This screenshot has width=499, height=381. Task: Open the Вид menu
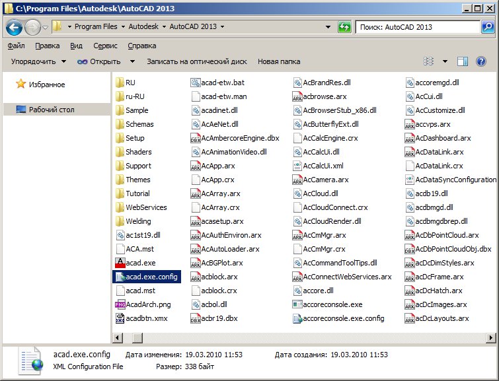77,46
